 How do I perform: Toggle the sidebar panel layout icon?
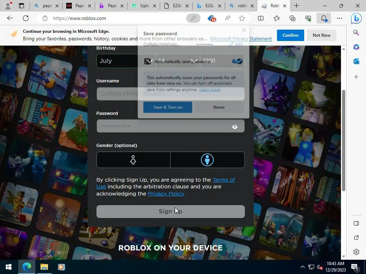[x=356, y=223]
